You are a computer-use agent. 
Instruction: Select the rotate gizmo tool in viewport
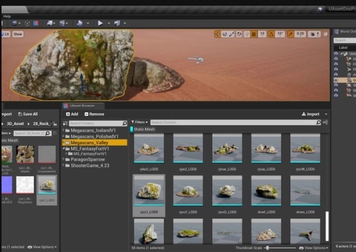pyautogui.click(x=225, y=34)
